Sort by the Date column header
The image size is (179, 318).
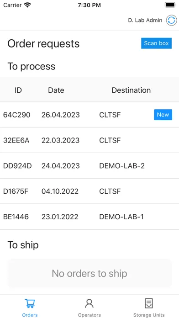click(x=56, y=90)
